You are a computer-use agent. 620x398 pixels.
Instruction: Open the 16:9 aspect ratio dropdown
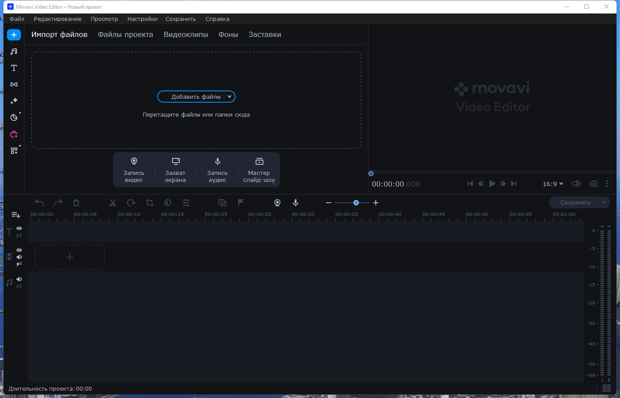coord(553,184)
